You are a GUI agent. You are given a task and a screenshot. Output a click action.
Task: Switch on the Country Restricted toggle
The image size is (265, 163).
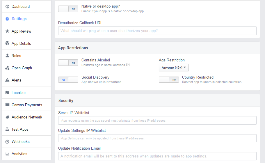169,80
